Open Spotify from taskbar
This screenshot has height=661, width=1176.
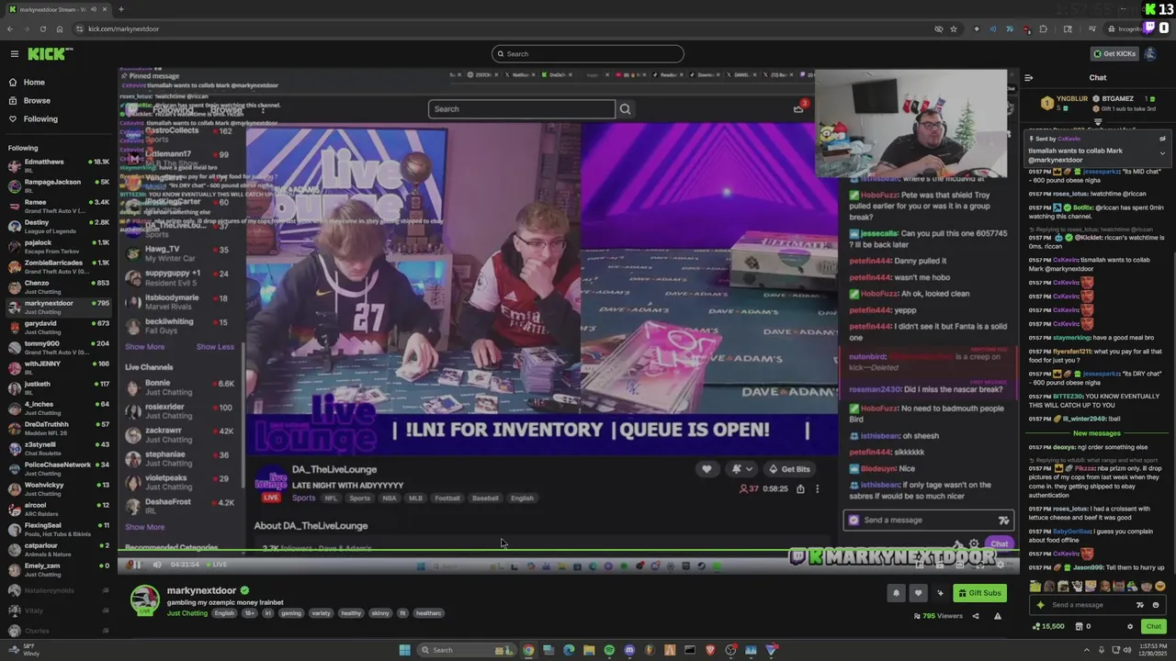[x=609, y=650]
